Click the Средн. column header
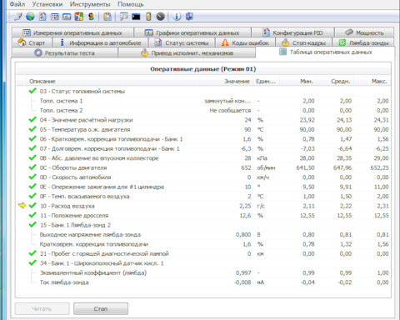 click(x=335, y=81)
